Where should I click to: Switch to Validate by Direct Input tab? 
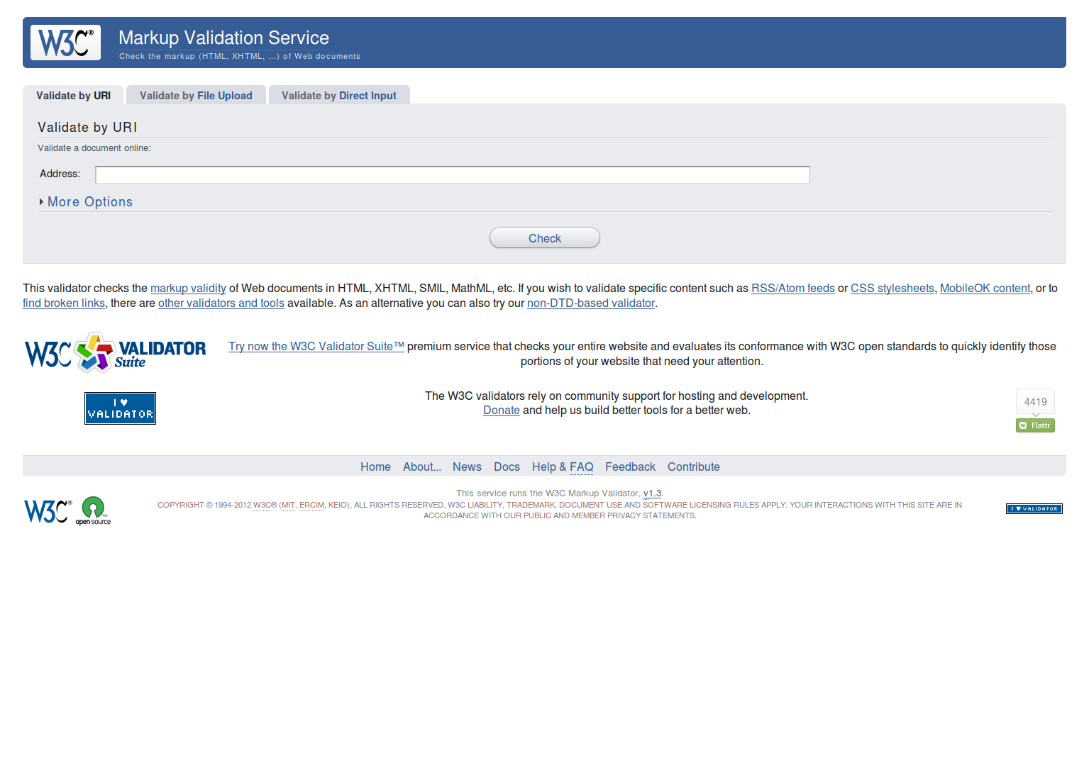pos(338,96)
